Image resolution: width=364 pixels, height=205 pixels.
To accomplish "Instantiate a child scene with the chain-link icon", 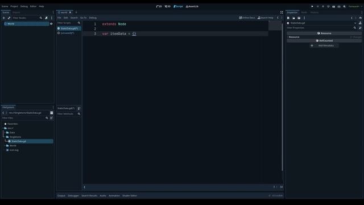I will coord(9,18).
